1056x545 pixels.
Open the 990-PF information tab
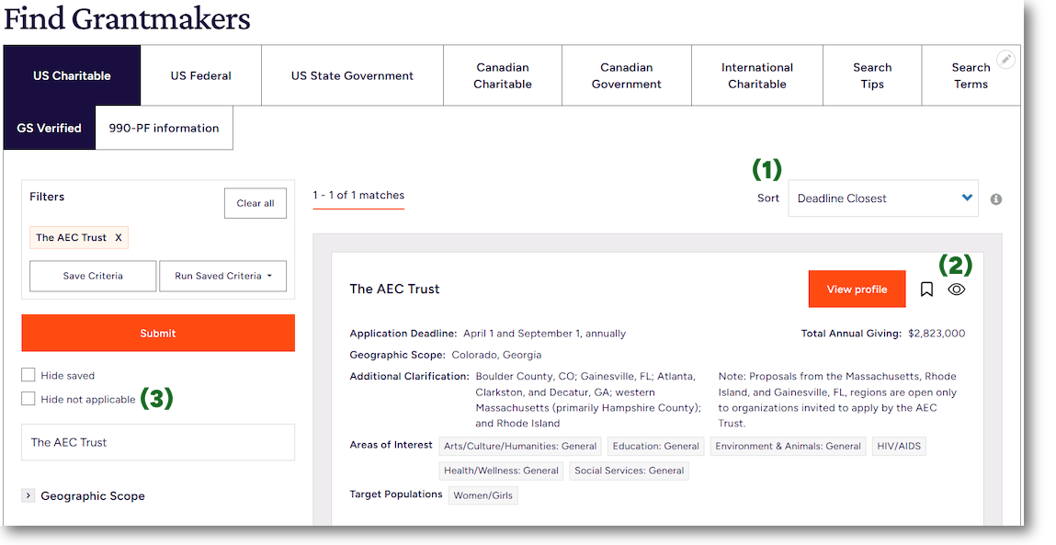click(x=164, y=128)
